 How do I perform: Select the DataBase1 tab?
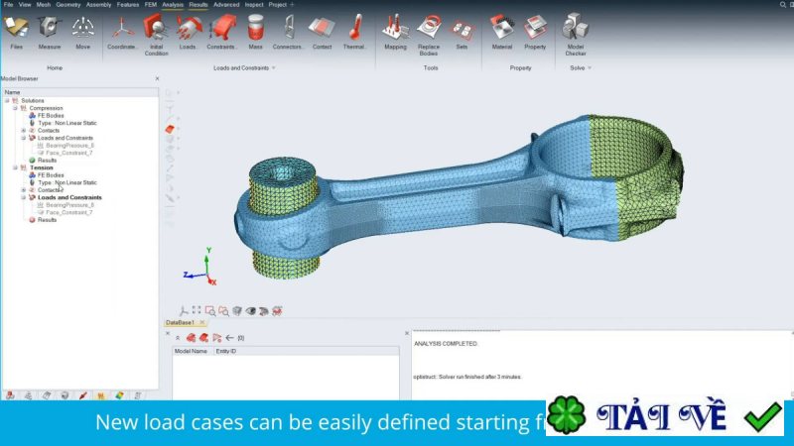pyautogui.click(x=180, y=323)
